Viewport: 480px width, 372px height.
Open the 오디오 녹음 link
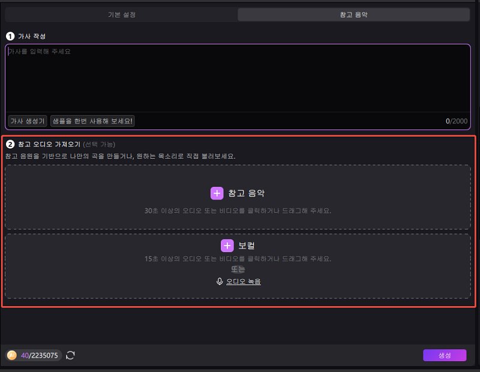point(244,281)
